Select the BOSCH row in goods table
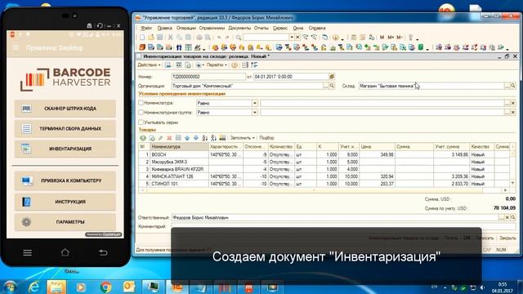Image resolution: width=523 pixels, height=294 pixels. 324,154
